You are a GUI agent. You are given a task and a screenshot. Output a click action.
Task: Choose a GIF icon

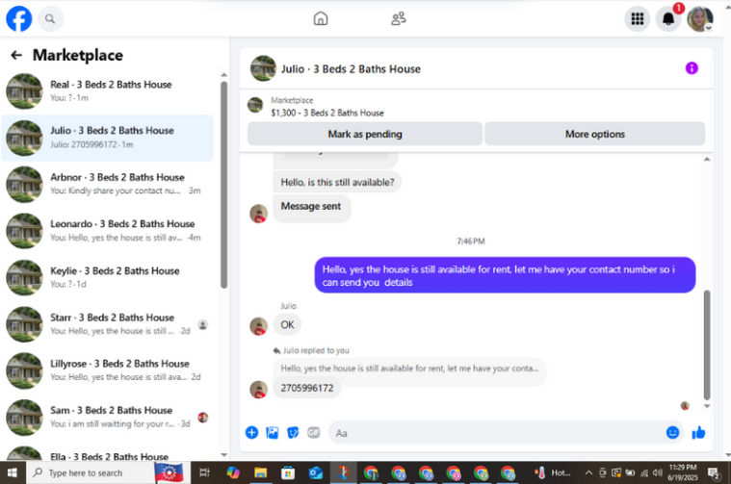[313, 433]
